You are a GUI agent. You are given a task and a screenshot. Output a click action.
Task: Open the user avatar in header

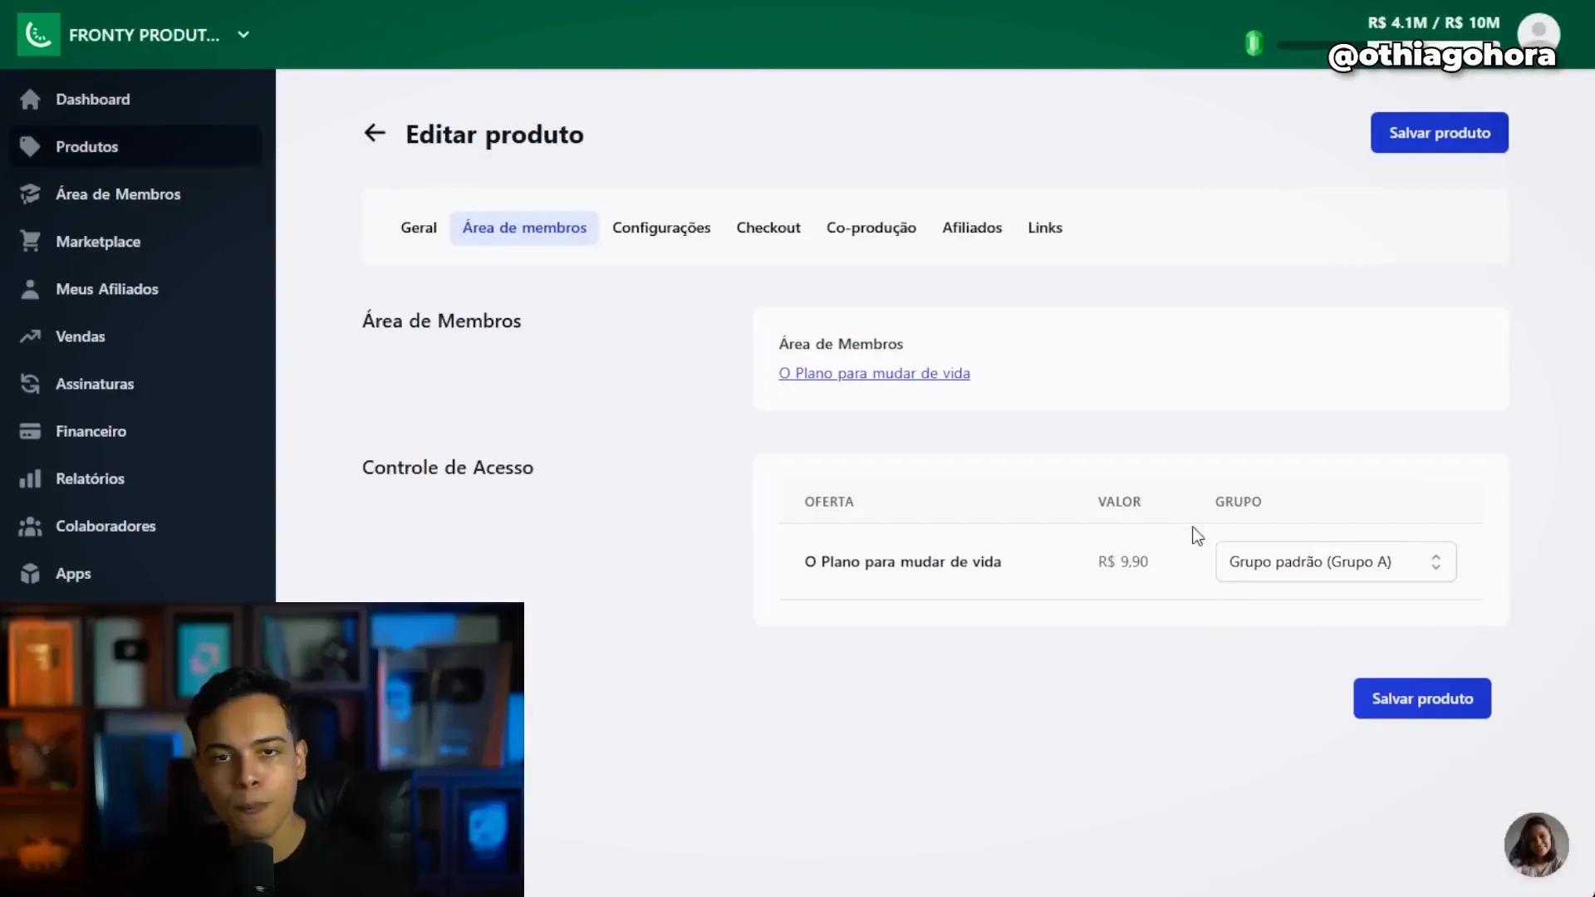click(1539, 33)
